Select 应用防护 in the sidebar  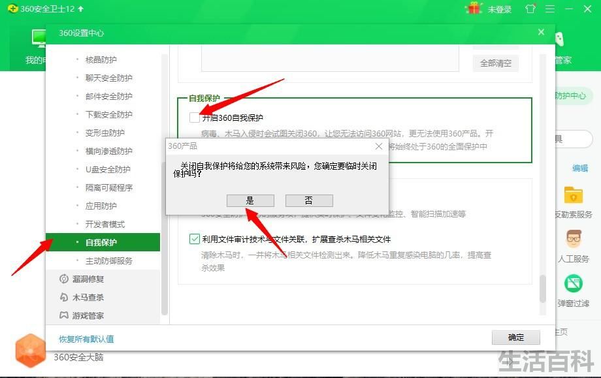pos(103,206)
